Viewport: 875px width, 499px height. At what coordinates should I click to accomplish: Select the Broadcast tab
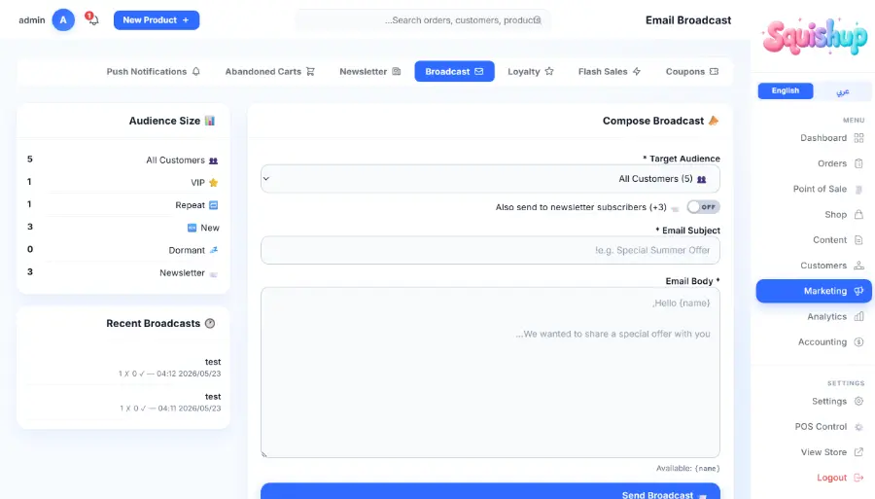click(454, 71)
